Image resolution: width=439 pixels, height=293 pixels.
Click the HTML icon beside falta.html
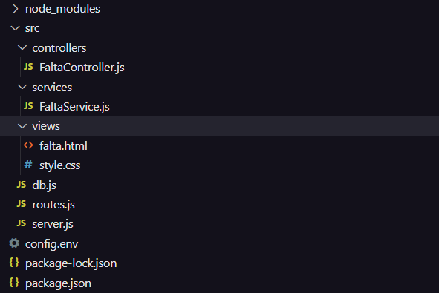[x=28, y=145]
